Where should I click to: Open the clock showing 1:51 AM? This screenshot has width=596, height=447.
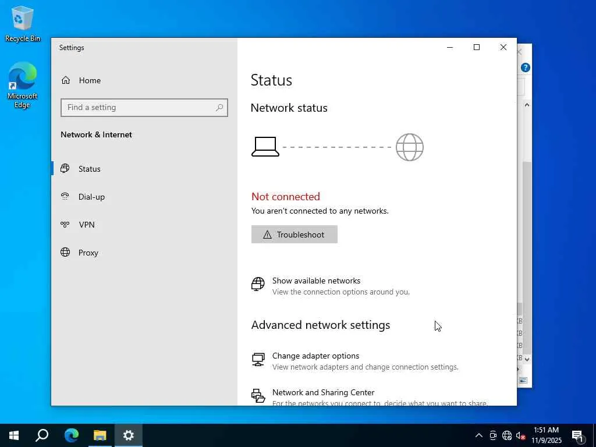pyautogui.click(x=546, y=435)
